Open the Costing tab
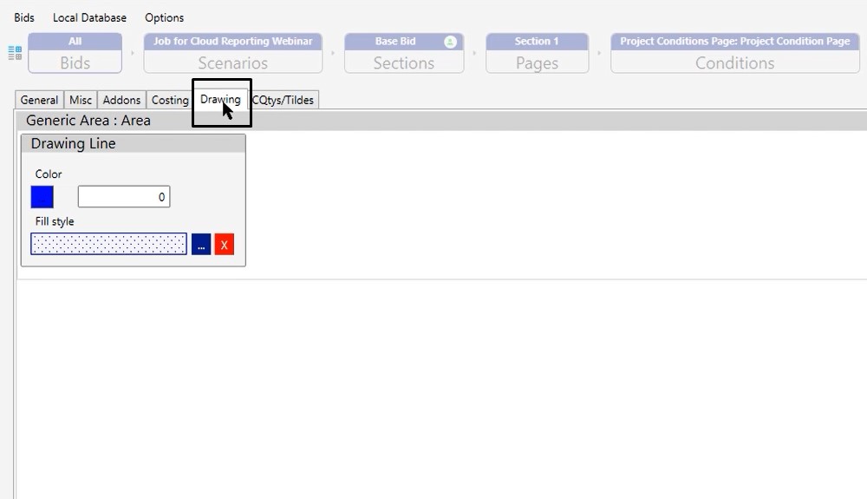This screenshot has height=499, width=867. (x=170, y=100)
